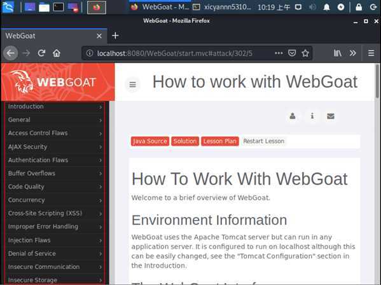Open page actions three-dots menu
The height and width of the screenshot is (285, 381).
(279, 53)
